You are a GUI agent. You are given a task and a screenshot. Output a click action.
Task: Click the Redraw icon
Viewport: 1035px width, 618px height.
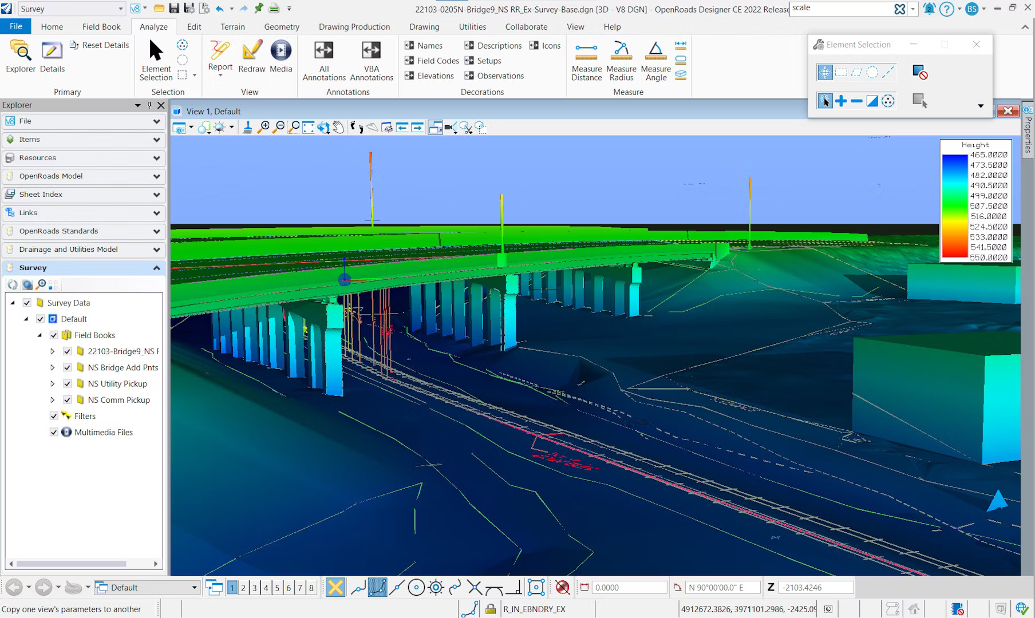point(251,57)
